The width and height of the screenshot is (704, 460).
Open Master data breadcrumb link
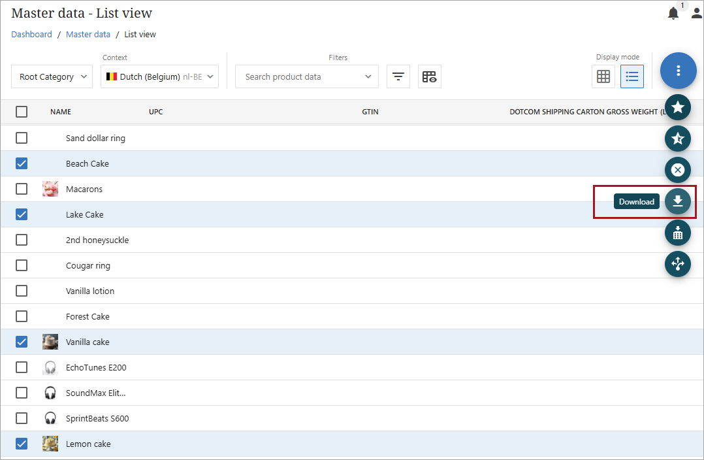tap(88, 35)
